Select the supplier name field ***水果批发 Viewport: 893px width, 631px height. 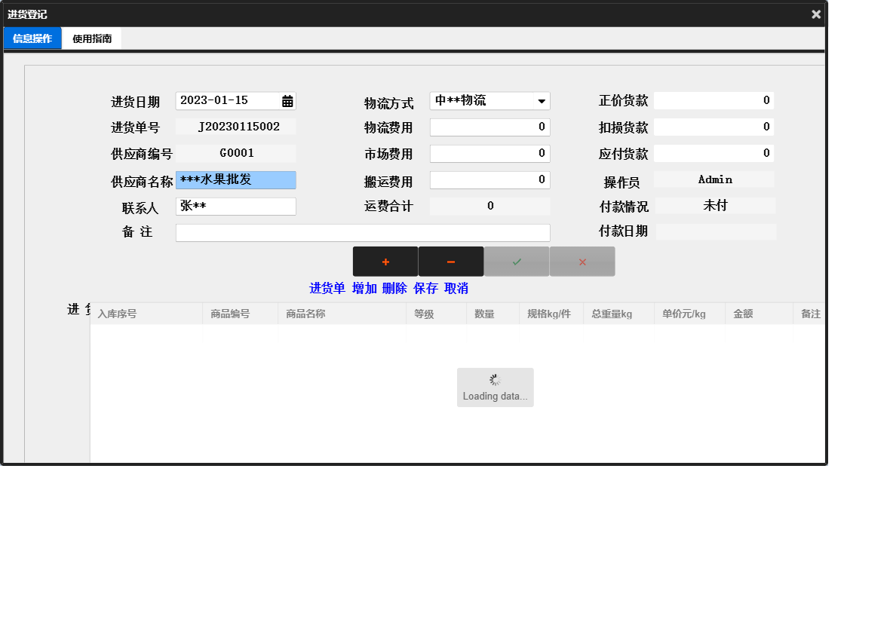(235, 179)
